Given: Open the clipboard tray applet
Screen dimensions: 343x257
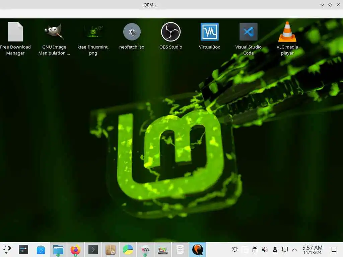Looking at the screenshot, I should pyautogui.click(x=255, y=250).
